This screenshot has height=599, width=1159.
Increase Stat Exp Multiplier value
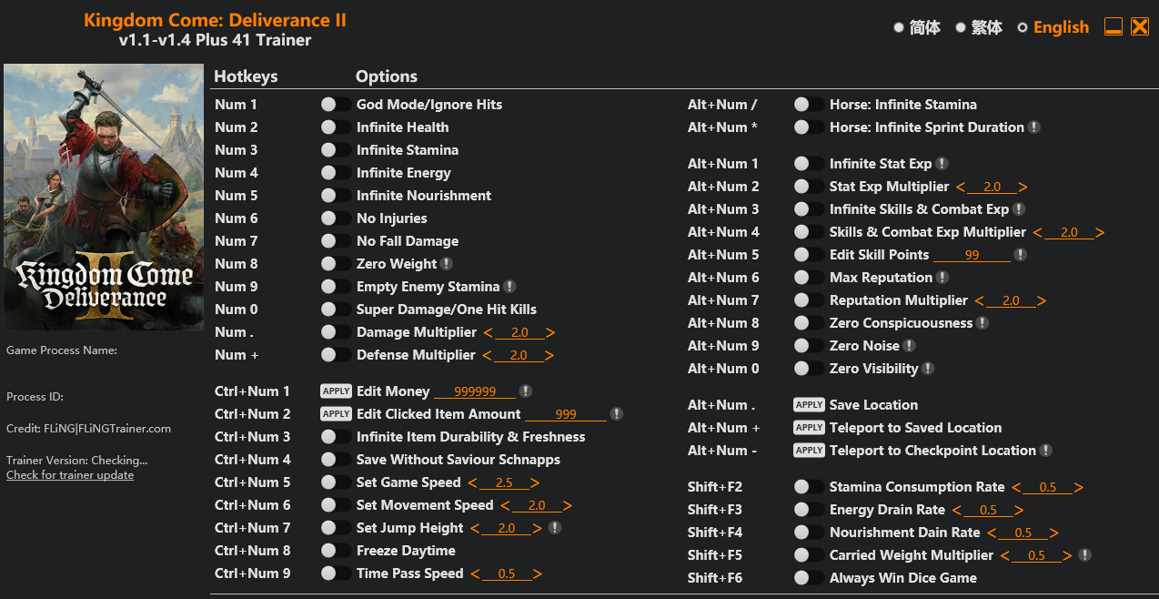[x=1023, y=188]
